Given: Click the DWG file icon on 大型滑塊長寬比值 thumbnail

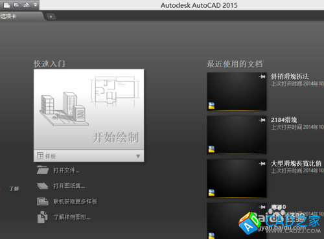Looking at the screenshot, I should (x=211, y=192).
